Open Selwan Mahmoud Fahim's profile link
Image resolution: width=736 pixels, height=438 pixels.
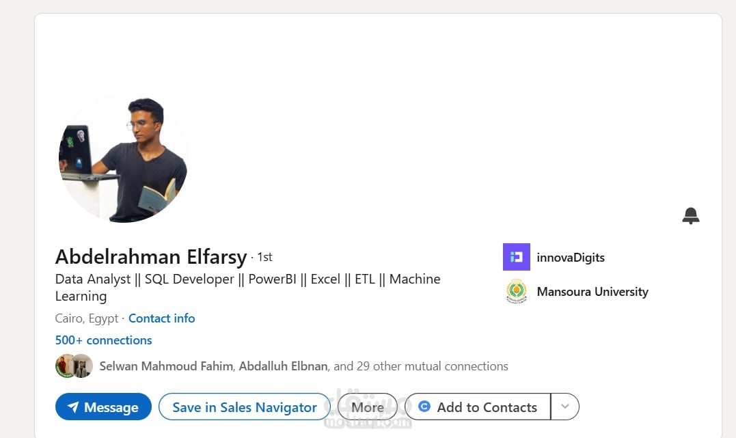[166, 366]
